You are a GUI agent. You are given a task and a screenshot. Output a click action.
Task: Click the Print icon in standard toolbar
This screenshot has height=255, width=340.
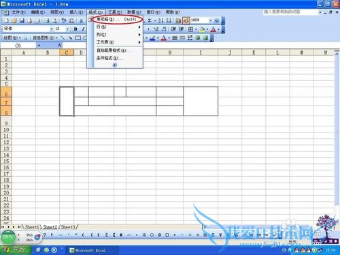(x=47, y=20)
